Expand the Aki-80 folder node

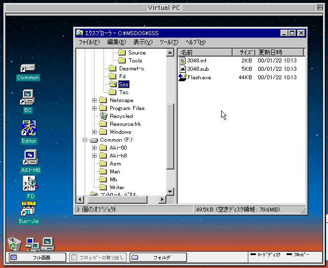94,148
